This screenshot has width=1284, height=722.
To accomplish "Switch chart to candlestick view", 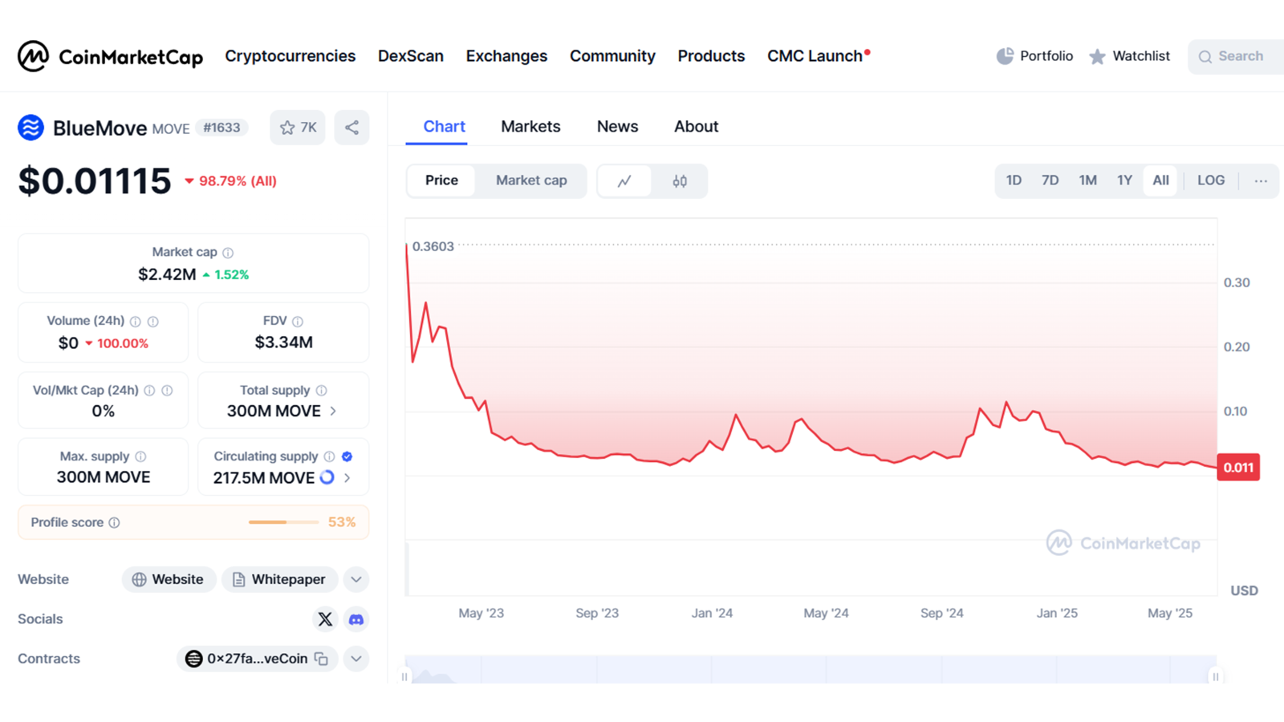I will click(x=680, y=181).
